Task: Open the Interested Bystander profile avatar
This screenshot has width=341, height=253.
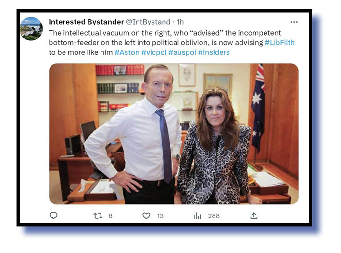Action: [x=31, y=29]
